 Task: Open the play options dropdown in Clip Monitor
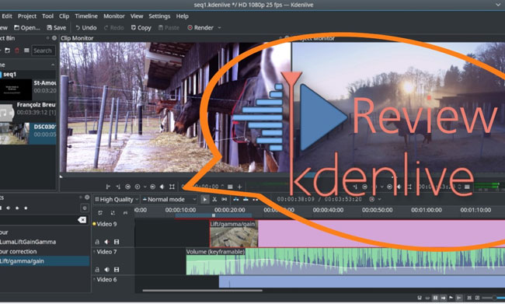145,187
